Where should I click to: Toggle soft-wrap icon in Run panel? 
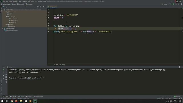6,74
